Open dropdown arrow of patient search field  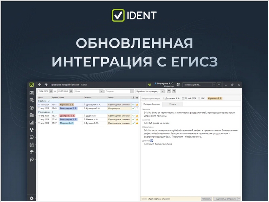pos(214,85)
